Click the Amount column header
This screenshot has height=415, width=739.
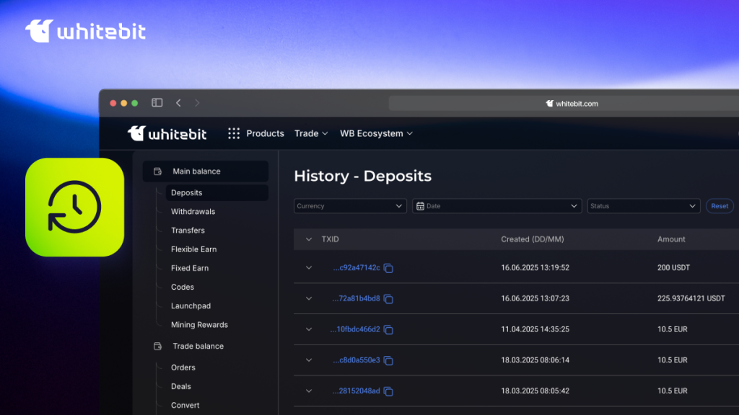[671, 239]
